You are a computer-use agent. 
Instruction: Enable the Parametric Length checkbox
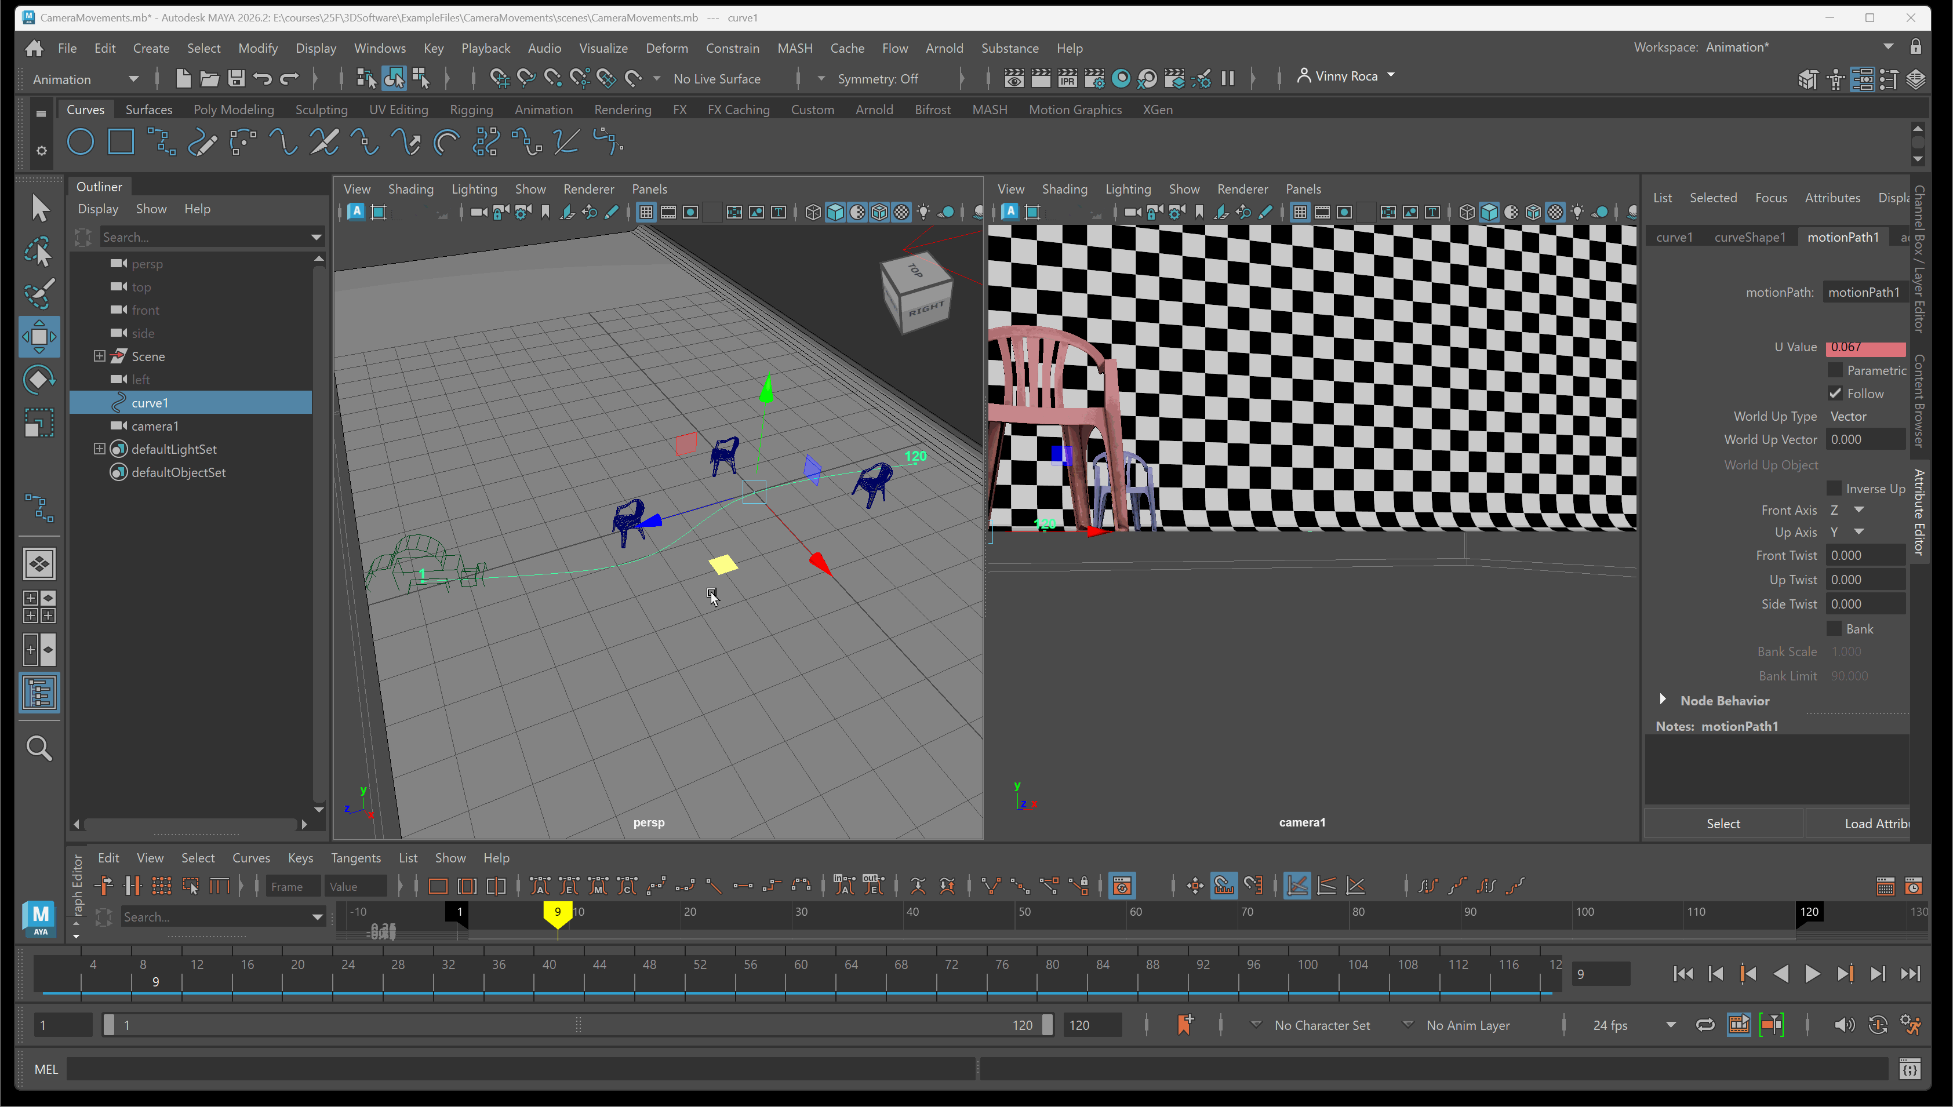[1835, 370]
